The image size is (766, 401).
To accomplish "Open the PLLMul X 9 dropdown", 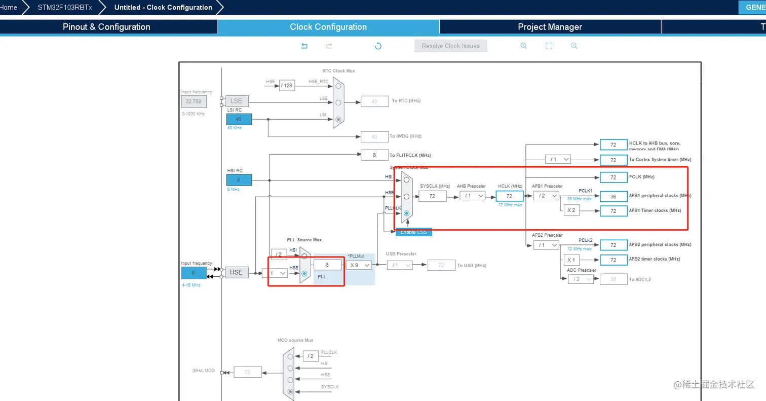I will pos(359,265).
